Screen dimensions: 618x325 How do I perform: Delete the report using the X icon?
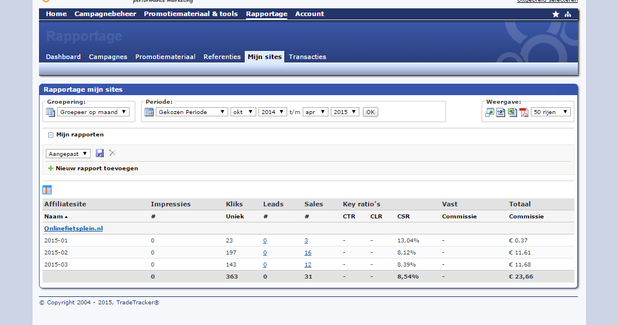[x=112, y=153]
